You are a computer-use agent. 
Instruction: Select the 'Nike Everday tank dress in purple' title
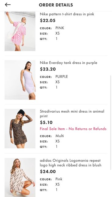pyautogui.click(x=69, y=63)
